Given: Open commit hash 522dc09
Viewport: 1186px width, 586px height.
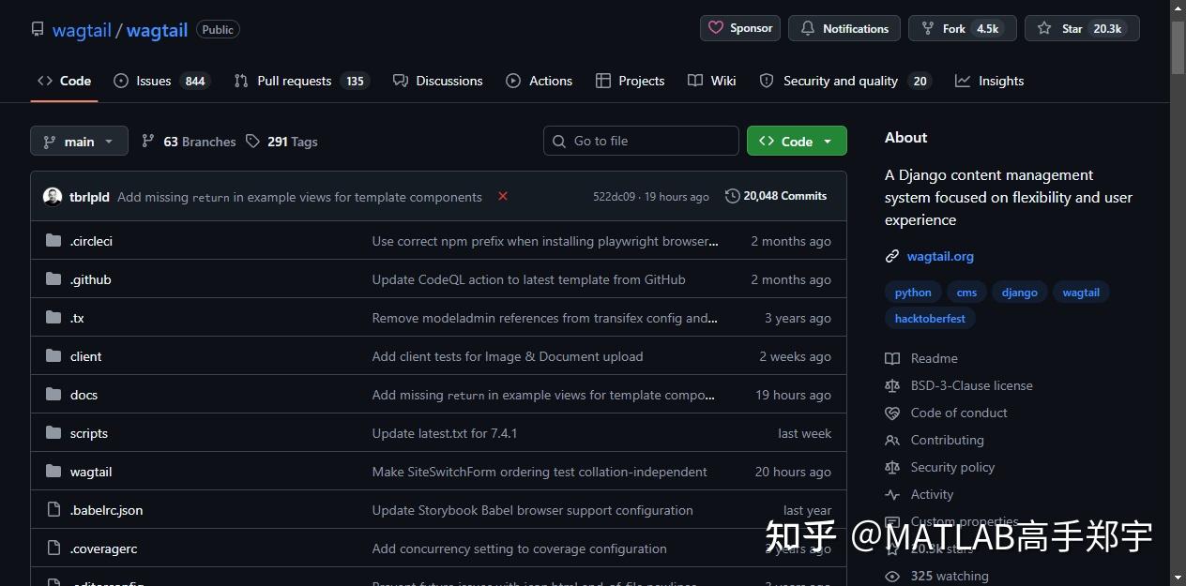Looking at the screenshot, I should pyautogui.click(x=614, y=197).
